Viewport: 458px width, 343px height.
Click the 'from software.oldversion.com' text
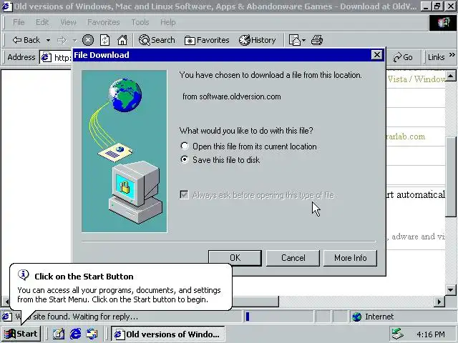pyautogui.click(x=232, y=96)
